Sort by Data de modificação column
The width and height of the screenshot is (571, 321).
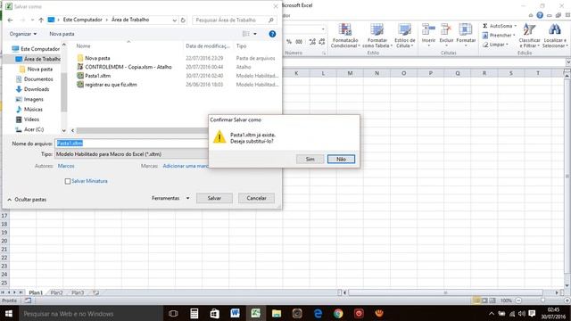tap(208, 46)
